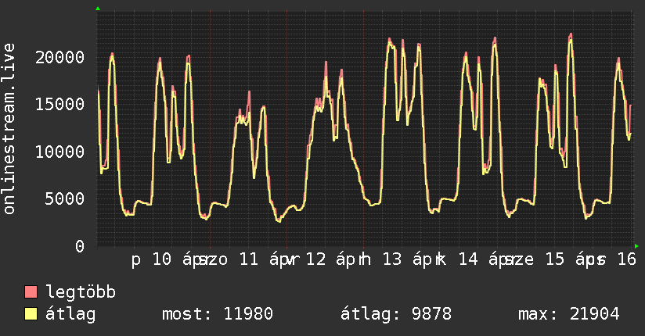Click the yellow átlag color swatch

31,314
